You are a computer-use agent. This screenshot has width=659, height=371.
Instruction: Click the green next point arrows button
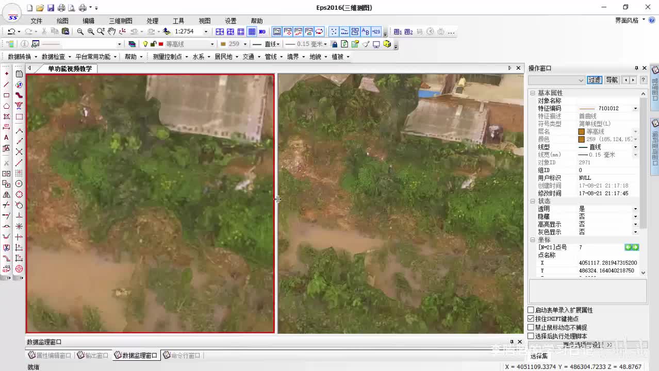(x=632, y=248)
